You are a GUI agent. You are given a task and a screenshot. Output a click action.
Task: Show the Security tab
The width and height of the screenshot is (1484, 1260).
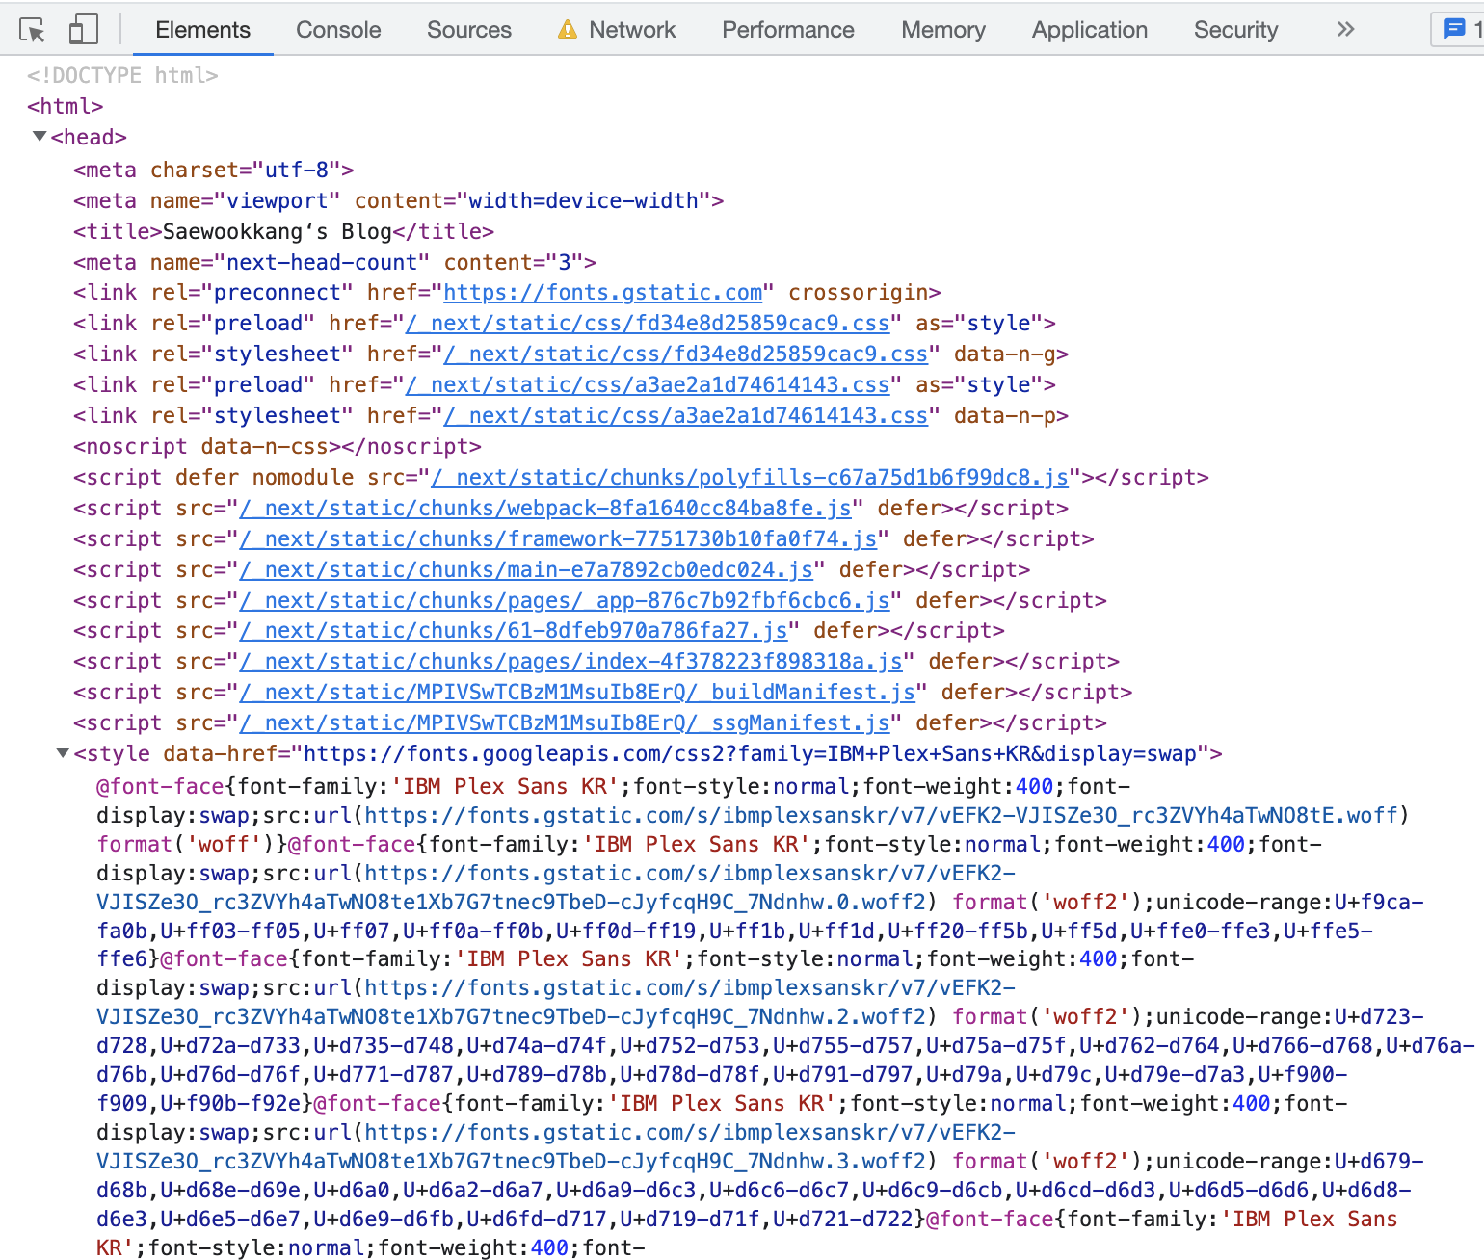tap(1235, 30)
